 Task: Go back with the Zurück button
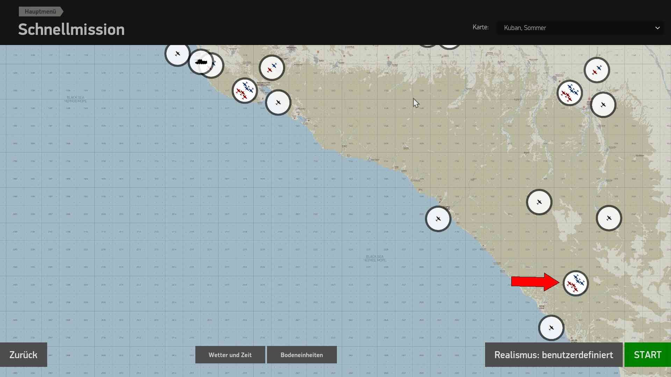click(x=23, y=355)
